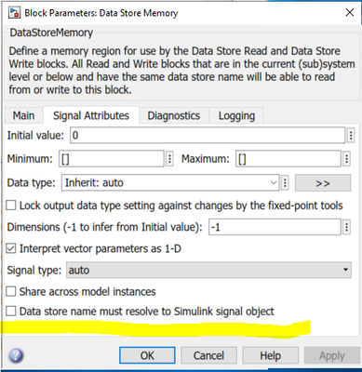This screenshot has width=362, height=372.
Task: Enable Share across model instances
Action: tap(11, 291)
